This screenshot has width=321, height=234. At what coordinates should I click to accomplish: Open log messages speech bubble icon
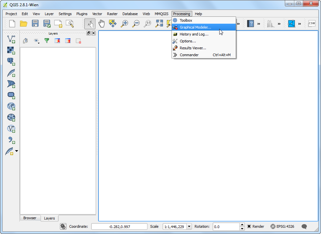[x=304, y=226]
